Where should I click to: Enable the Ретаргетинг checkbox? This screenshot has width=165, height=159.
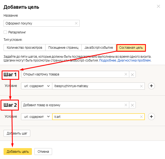point(5,32)
